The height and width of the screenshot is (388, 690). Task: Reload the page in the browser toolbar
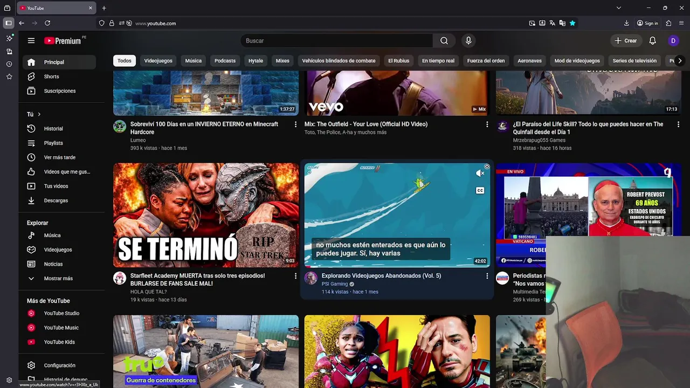[47, 23]
